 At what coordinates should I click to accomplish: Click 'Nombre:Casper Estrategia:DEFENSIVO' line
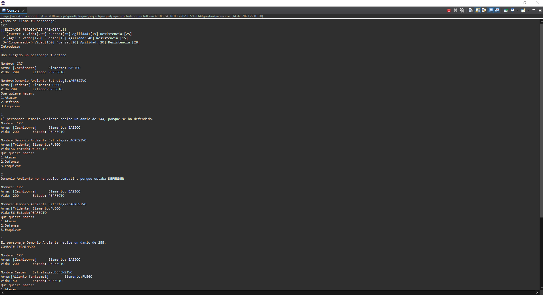click(37, 272)
